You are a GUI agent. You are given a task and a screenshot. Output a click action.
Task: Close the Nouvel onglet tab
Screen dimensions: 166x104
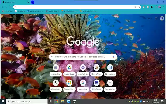point(28,2)
